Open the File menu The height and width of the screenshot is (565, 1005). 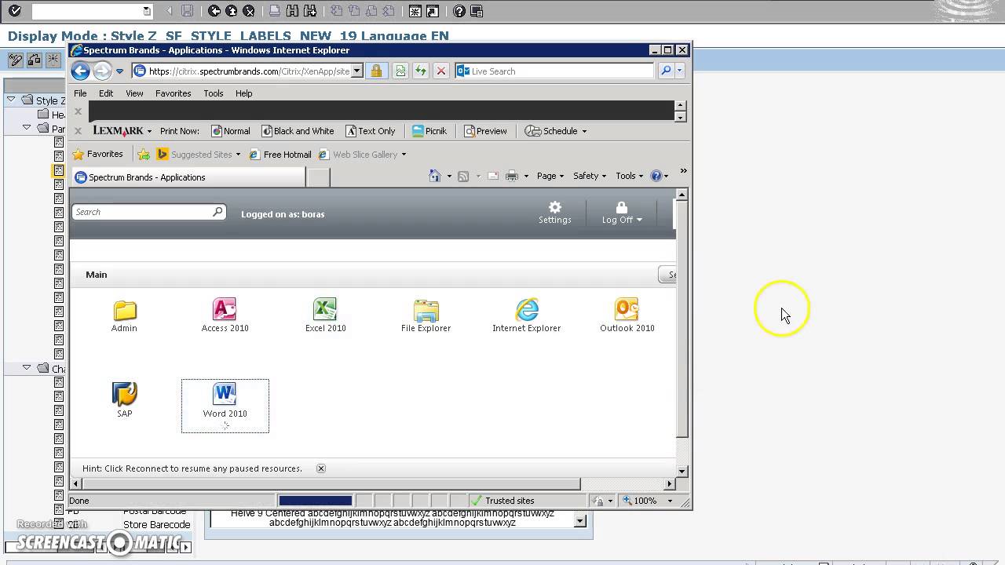[80, 93]
